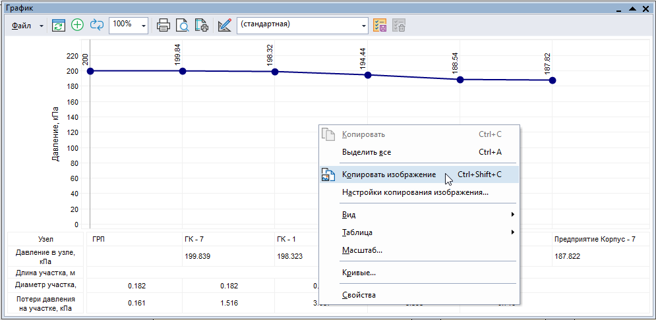
Task: Click Масштаб... menu entry
Action: [x=362, y=250]
